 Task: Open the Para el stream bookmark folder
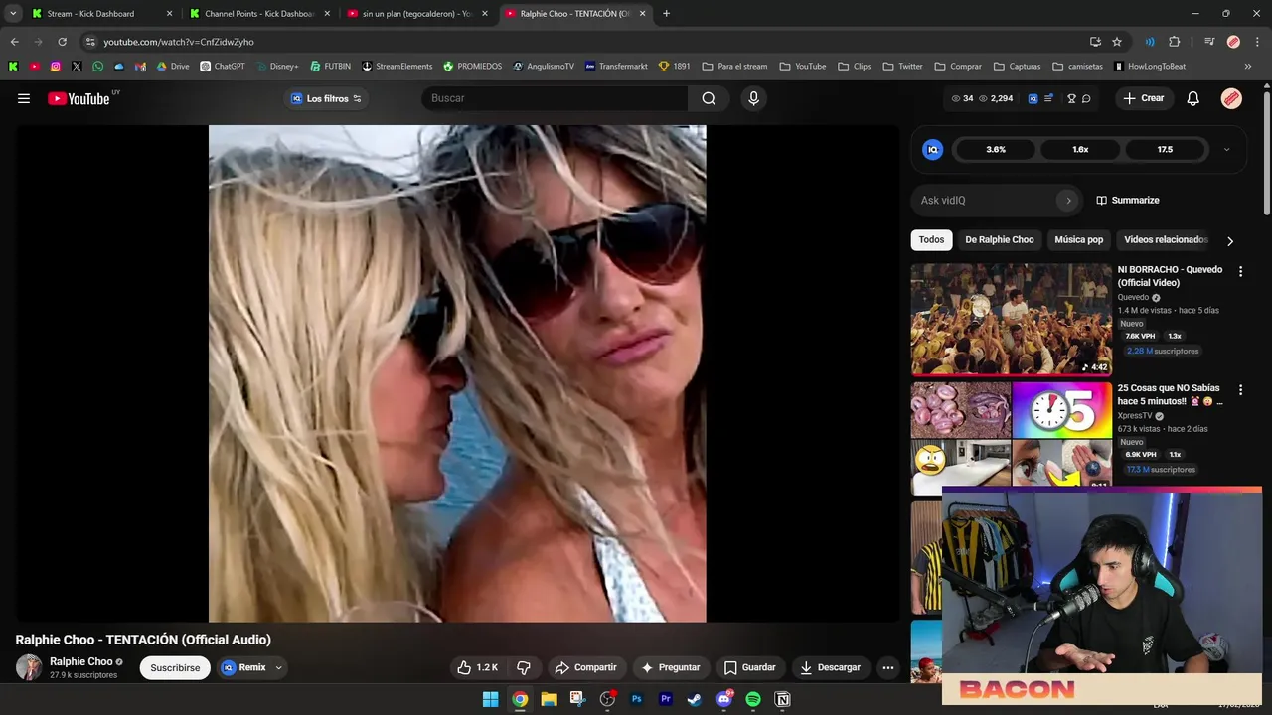[735, 67]
